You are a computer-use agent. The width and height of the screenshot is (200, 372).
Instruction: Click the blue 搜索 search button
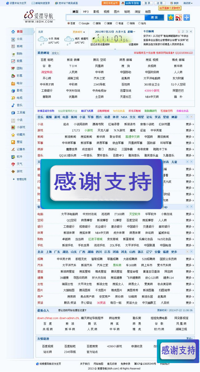154,18
